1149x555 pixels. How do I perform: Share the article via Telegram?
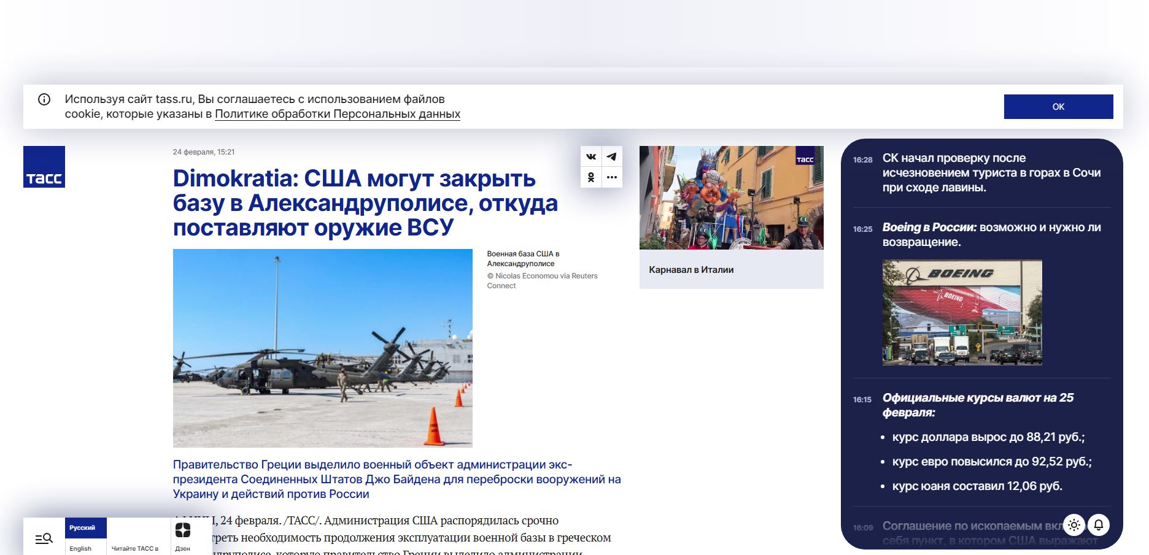coord(612,156)
